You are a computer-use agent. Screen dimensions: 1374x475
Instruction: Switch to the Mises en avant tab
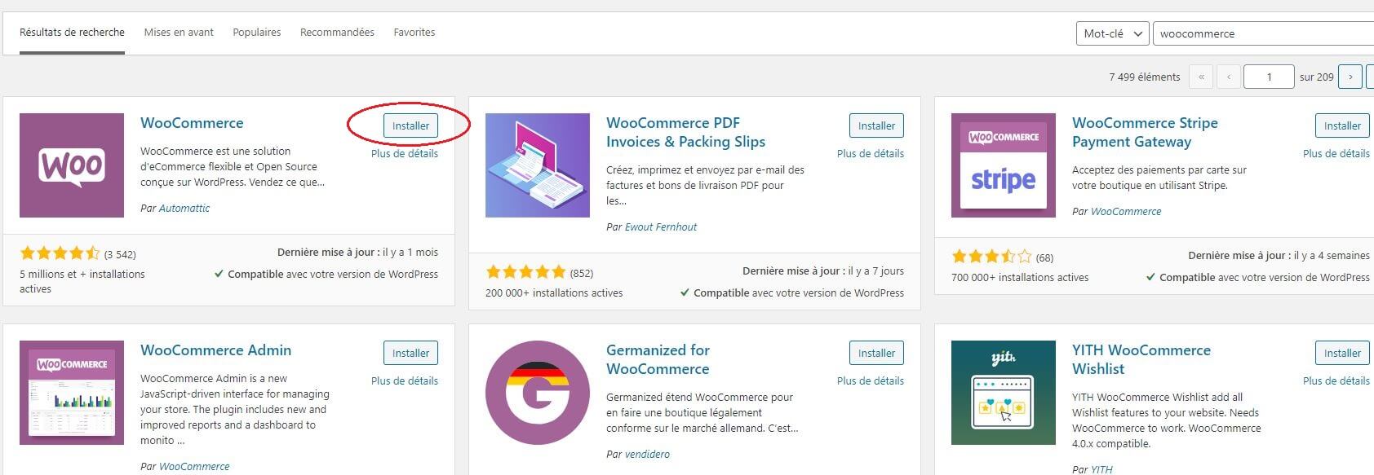click(x=179, y=33)
